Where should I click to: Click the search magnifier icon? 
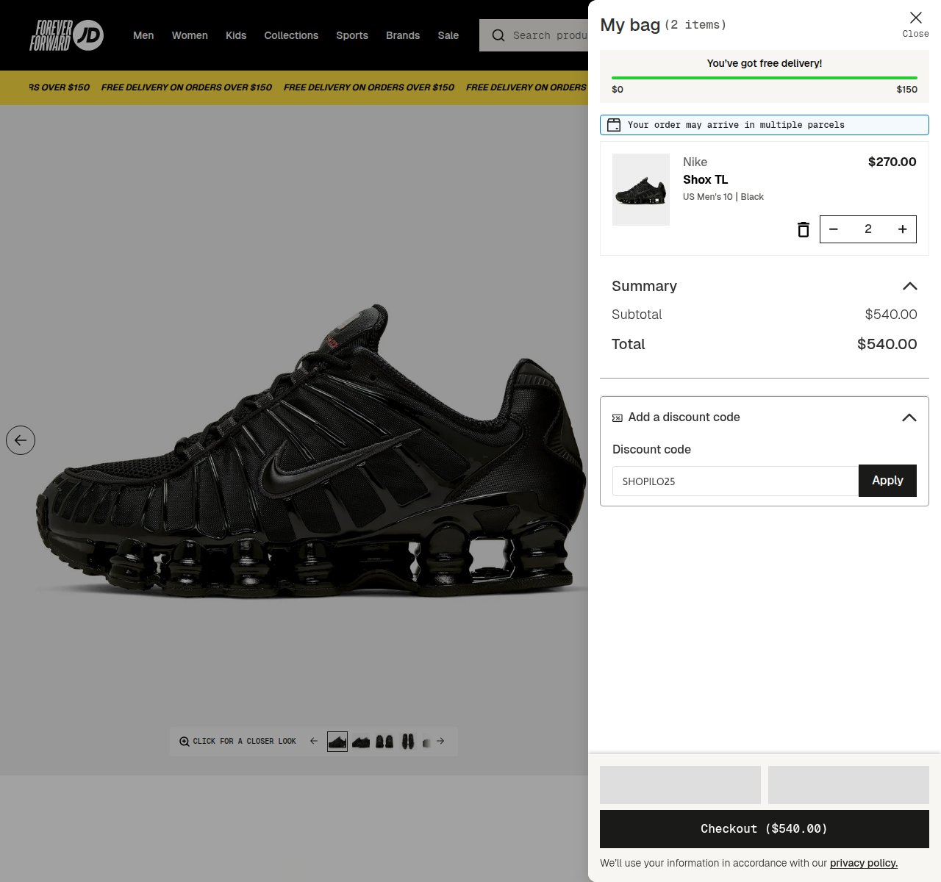[x=498, y=35]
